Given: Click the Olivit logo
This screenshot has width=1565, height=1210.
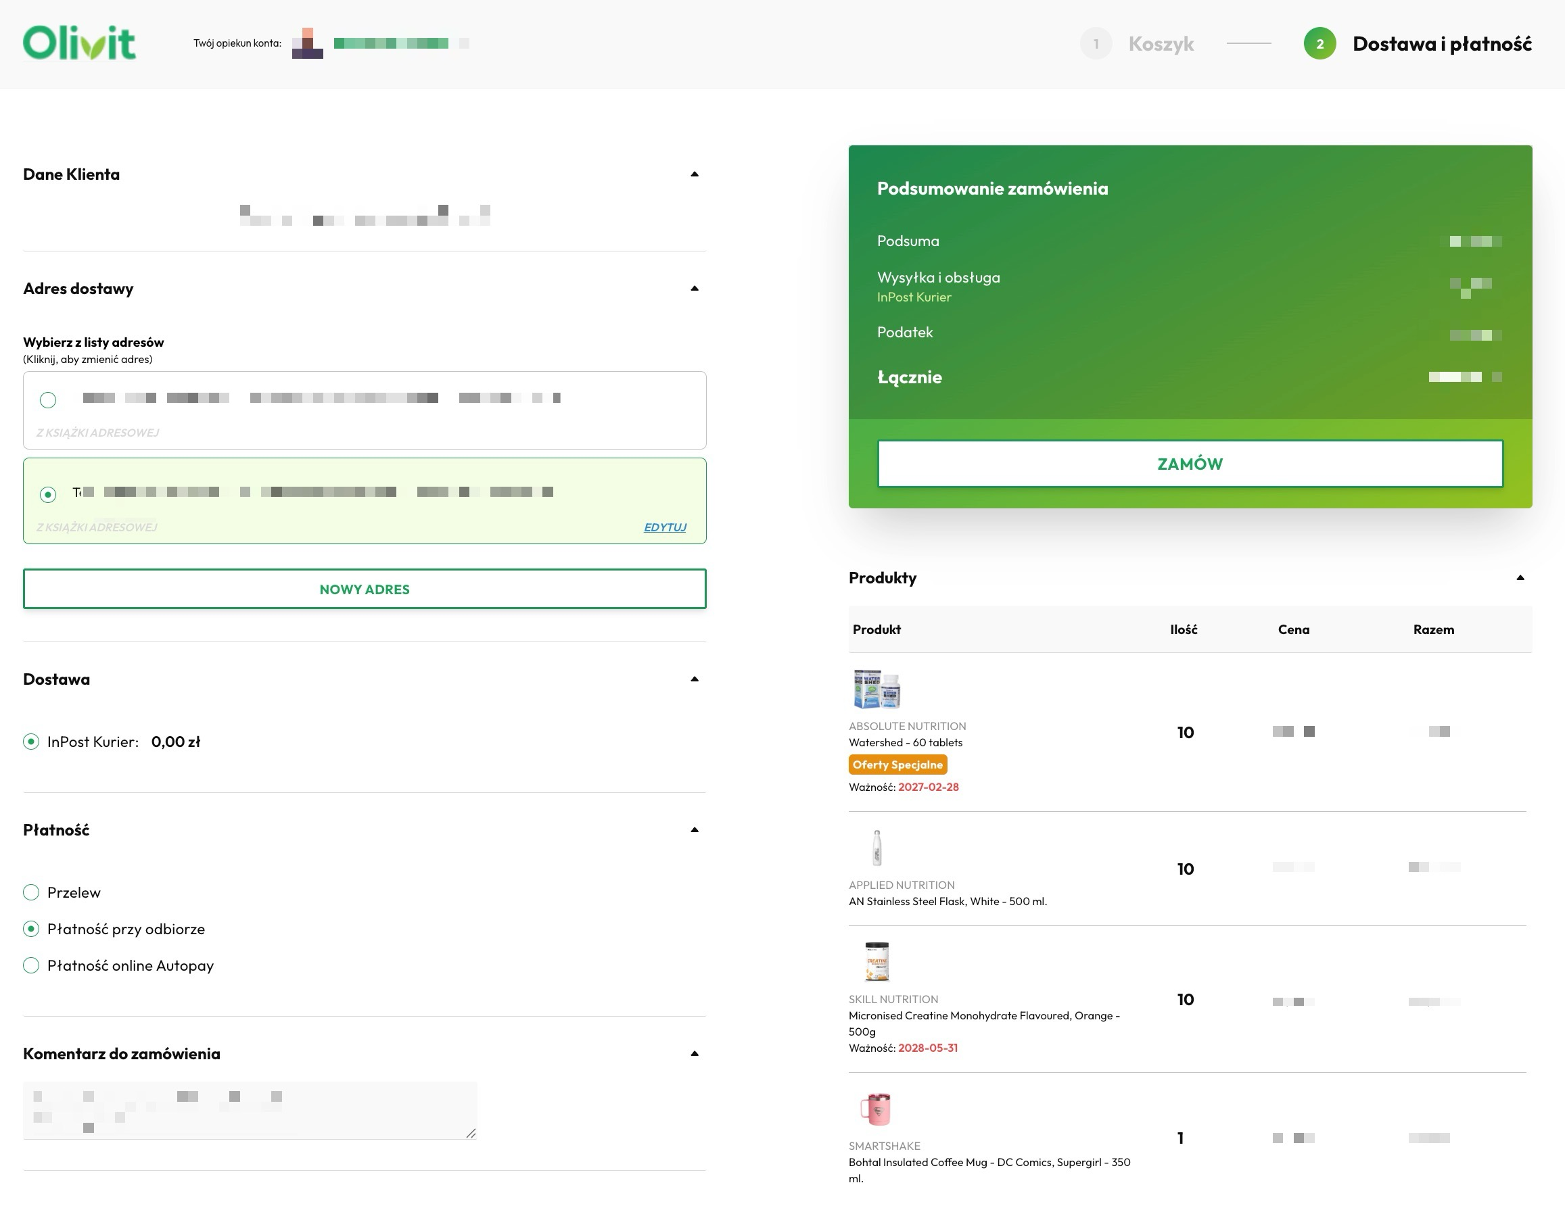Looking at the screenshot, I should click(79, 43).
